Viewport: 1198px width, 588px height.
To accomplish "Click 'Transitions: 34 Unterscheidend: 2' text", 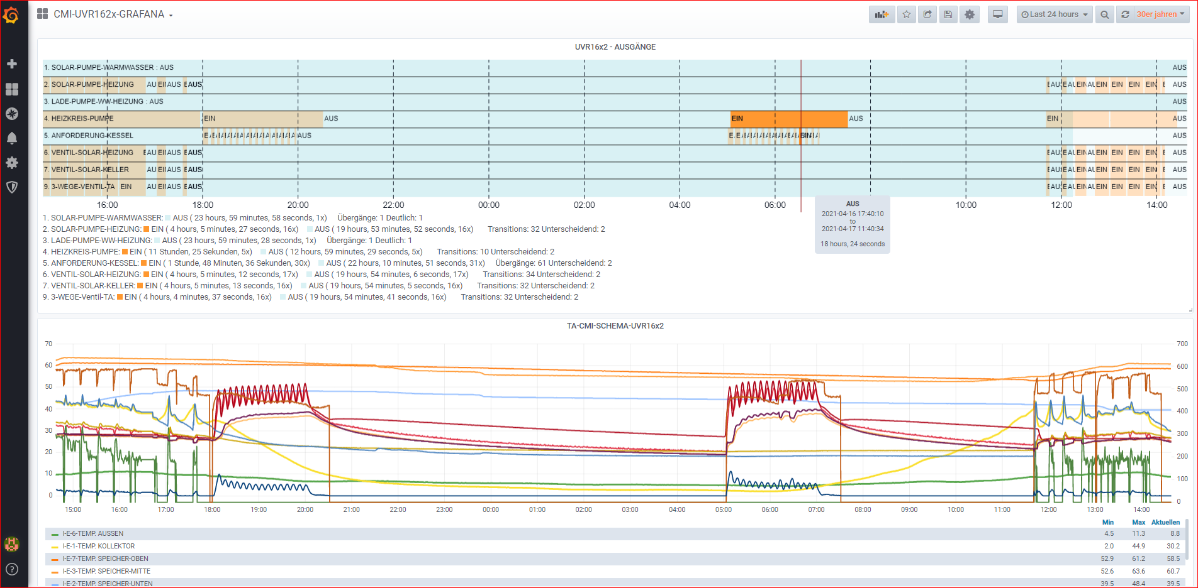I will click(x=542, y=275).
